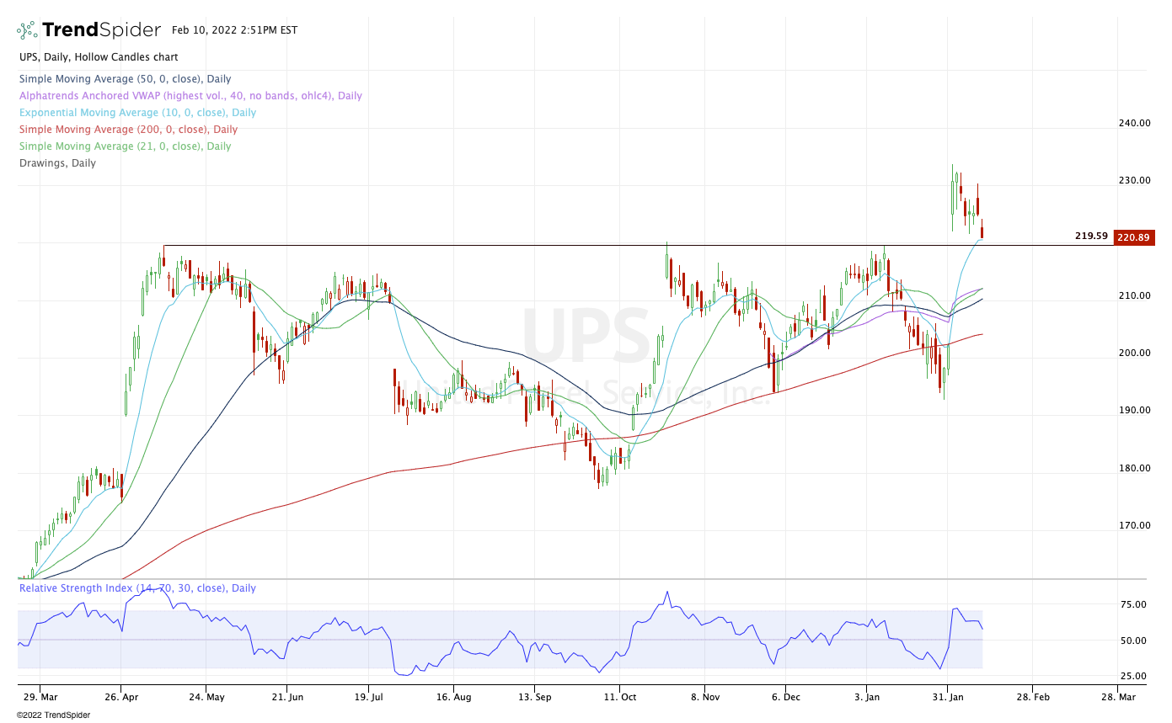
Task: Click the Alphatrends Anchored VWAP legend entry
Action: pos(190,95)
